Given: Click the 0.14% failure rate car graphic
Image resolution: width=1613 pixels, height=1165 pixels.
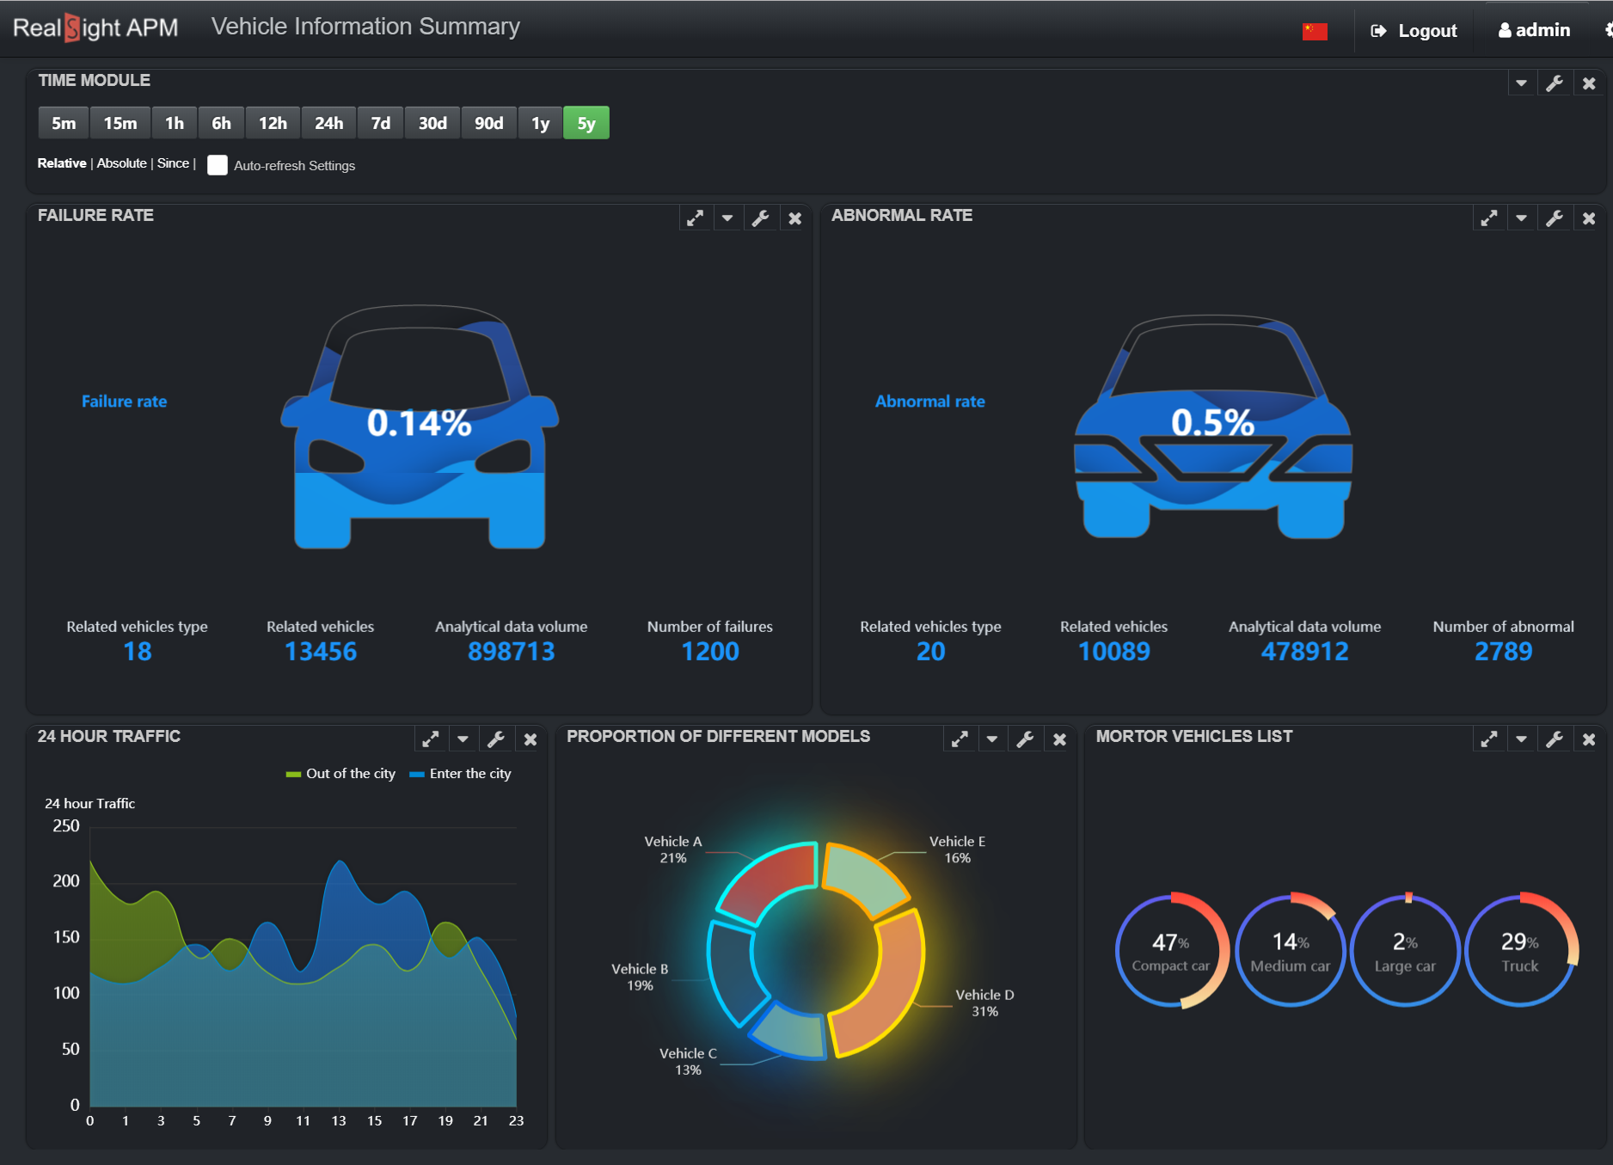Looking at the screenshot, I should click(x=420, y=426).
